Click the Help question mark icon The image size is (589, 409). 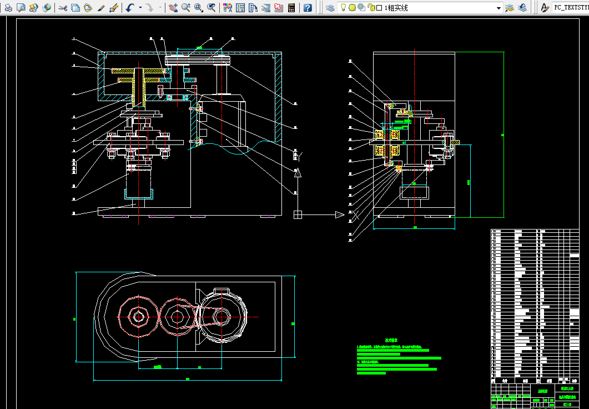tap(308, 8)
